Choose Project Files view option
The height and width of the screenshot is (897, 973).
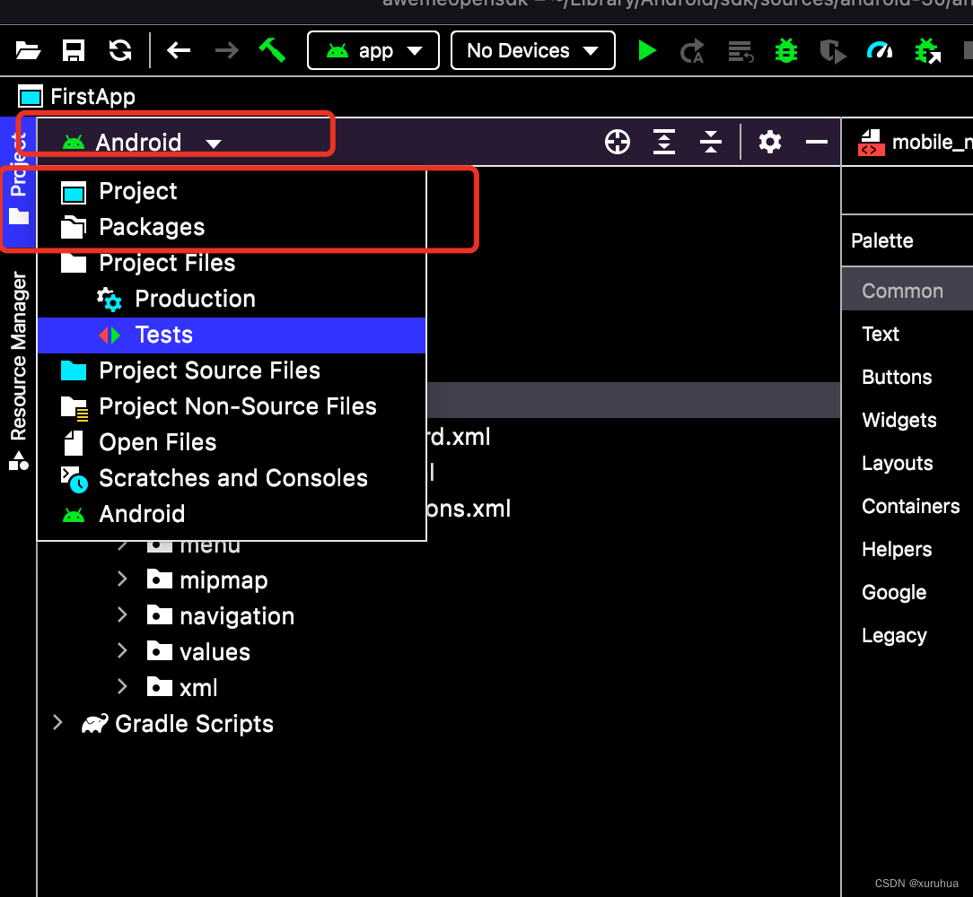[232, 263]
